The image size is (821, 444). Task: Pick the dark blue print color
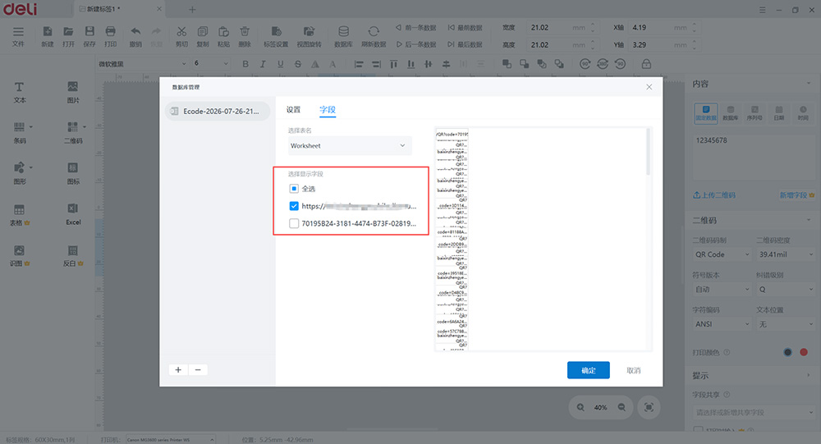coord(787,352)
